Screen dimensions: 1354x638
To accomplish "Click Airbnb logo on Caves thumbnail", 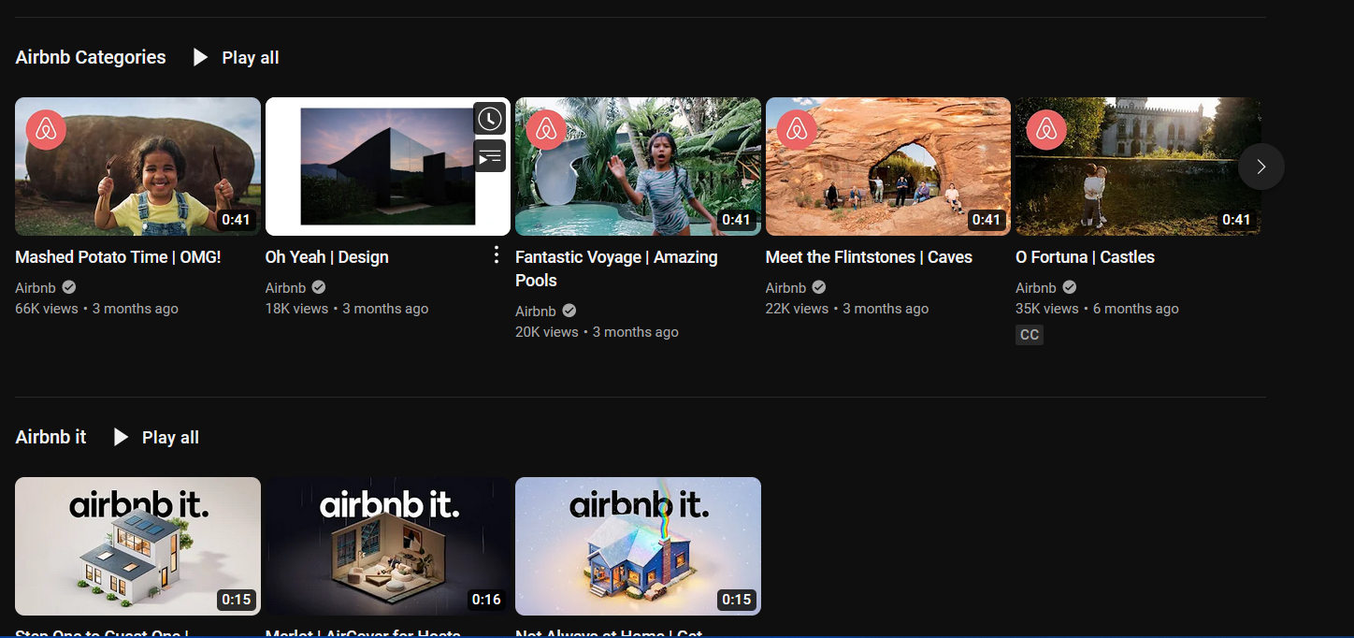I will tap(797, 130).
